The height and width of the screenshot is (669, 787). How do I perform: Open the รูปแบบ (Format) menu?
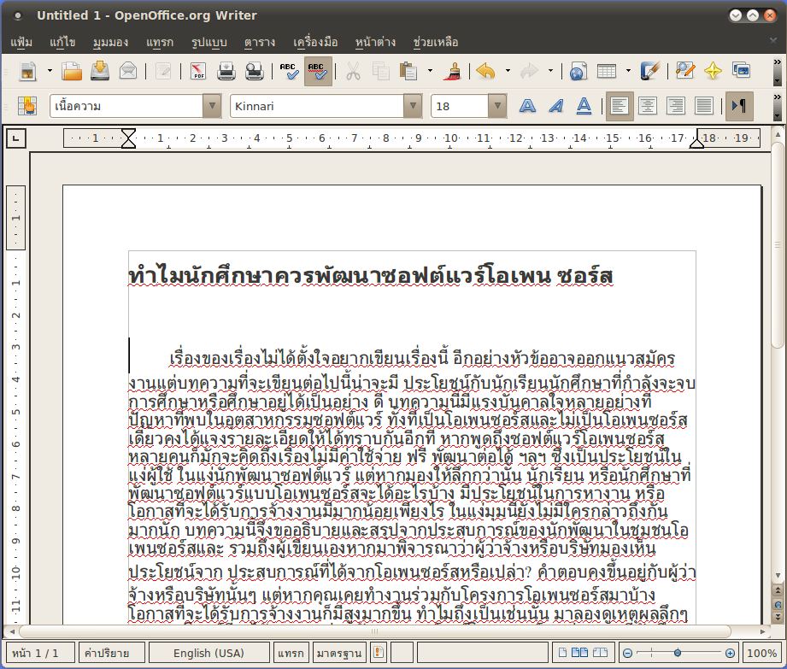click(208, 42)
